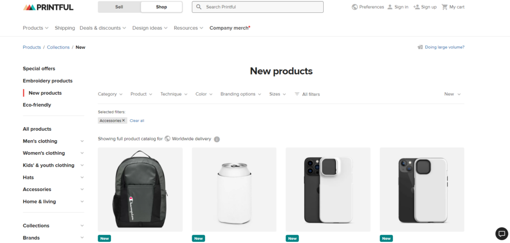The width and height of the screenshot is (510, 243).
Task: Open Preferences globe icon
Action: click(355, 7)
